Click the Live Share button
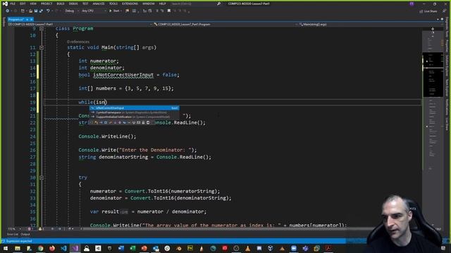Screen dimensions: 451x253 [428, 11]
